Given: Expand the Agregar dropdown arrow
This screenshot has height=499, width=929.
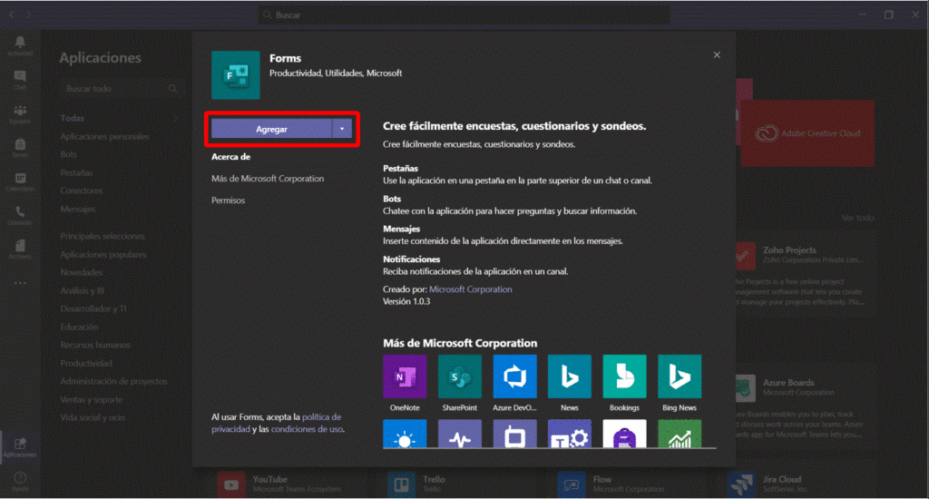Looking at the screenshot, I should (342, 130).
